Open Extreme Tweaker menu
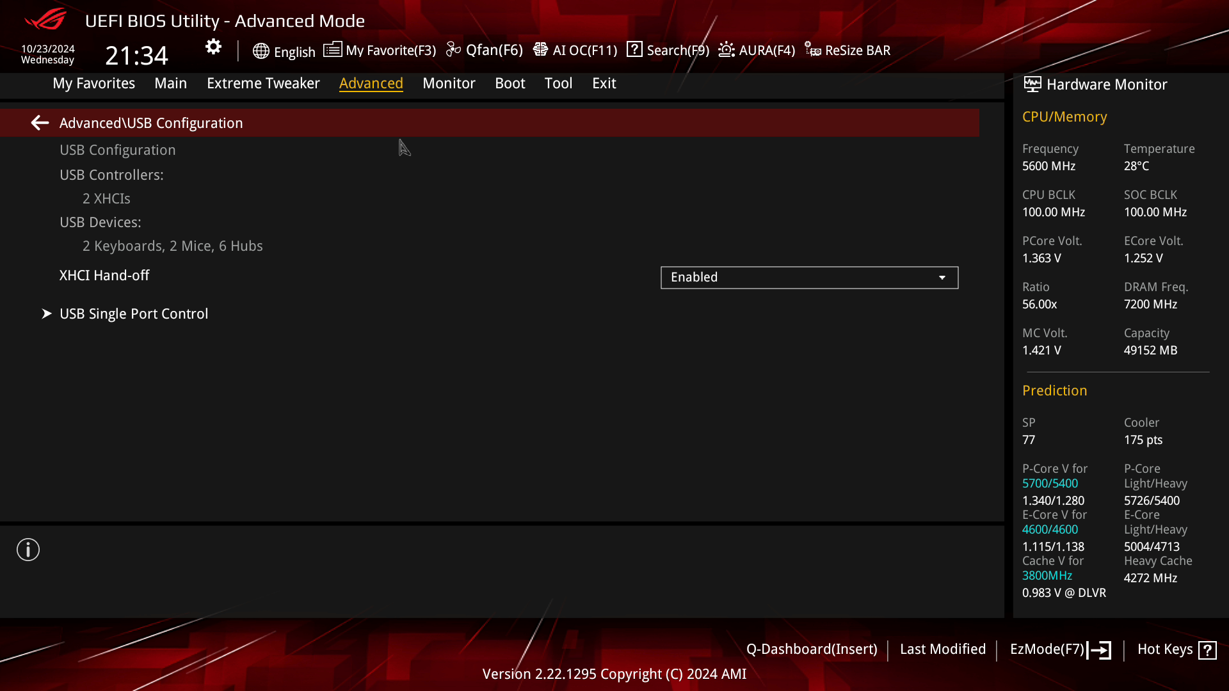The width and height of the screenshot is (1229, 691). point(263,83)
